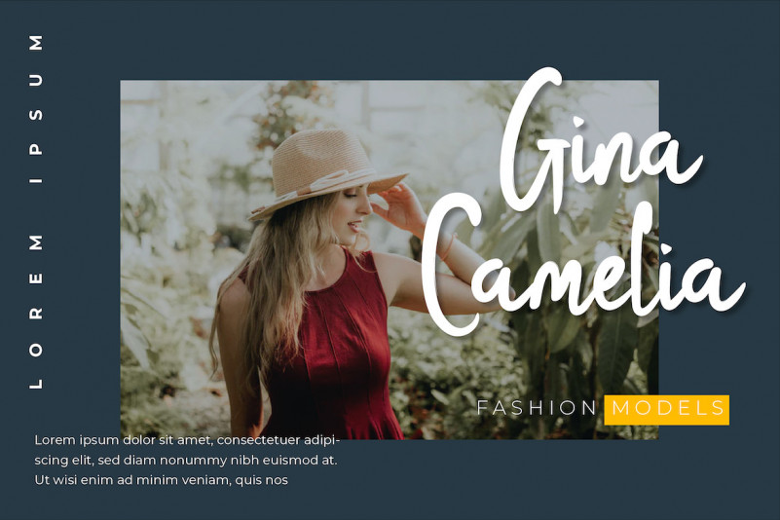
Task: Select the FASHION text
Action: [x=537, y=408]
